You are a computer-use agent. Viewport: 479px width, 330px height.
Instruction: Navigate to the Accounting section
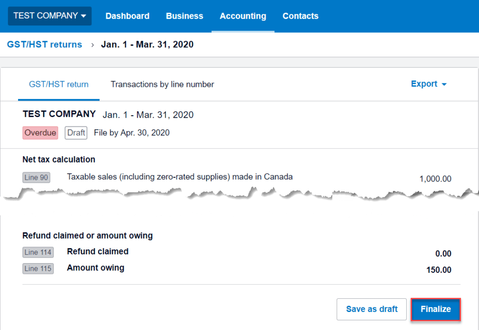[x=243, y=16]
